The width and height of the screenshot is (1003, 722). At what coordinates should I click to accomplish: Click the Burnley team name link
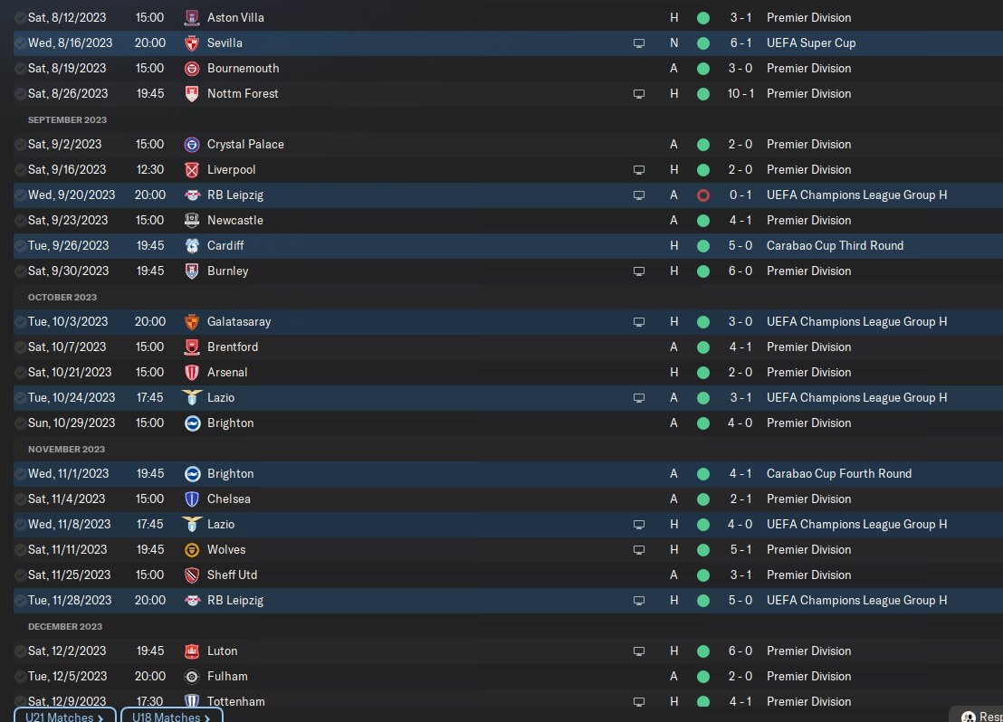pyautogui.click(x=227, y=271)
